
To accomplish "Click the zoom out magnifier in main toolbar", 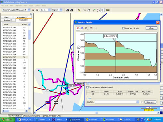I will tap(37, 10).
